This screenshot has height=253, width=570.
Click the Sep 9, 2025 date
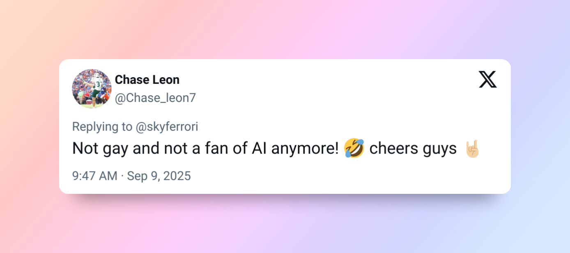tap(159, 176)
